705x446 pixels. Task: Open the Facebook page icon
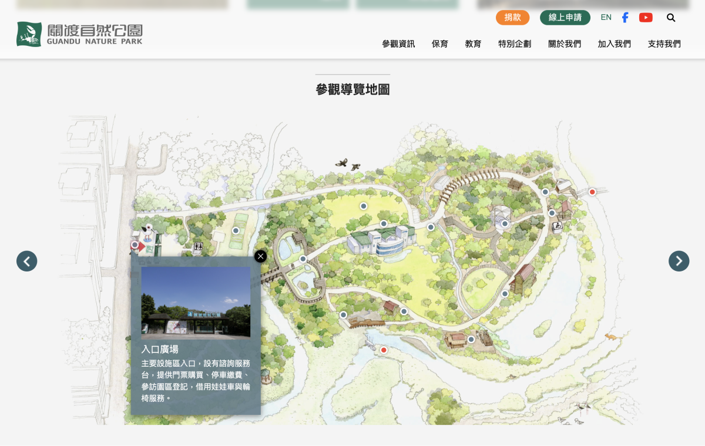coord(625,18)
